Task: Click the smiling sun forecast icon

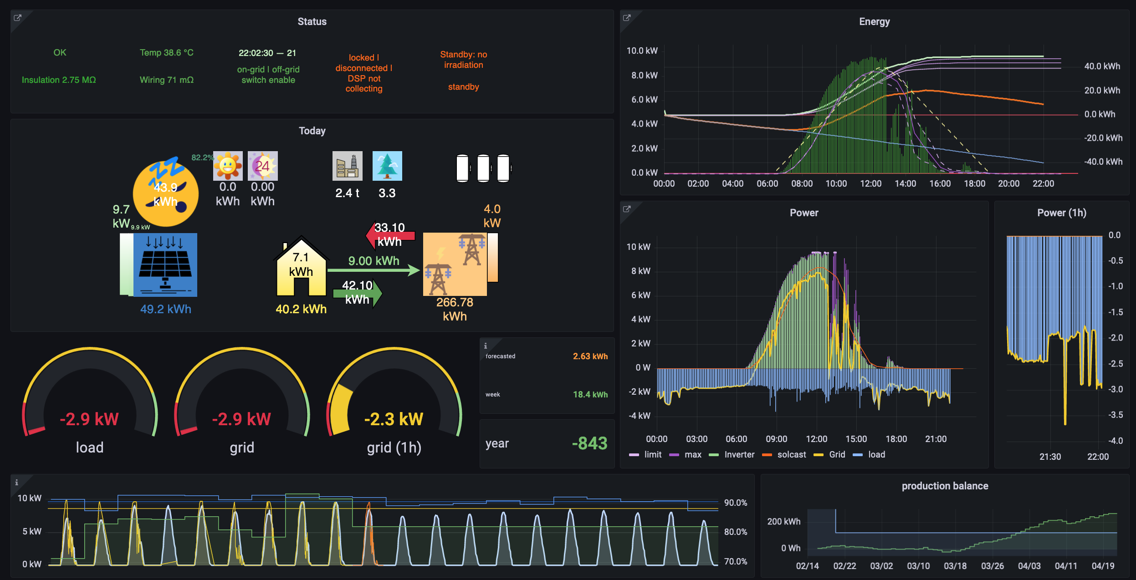Action: (x=228, y=166)
